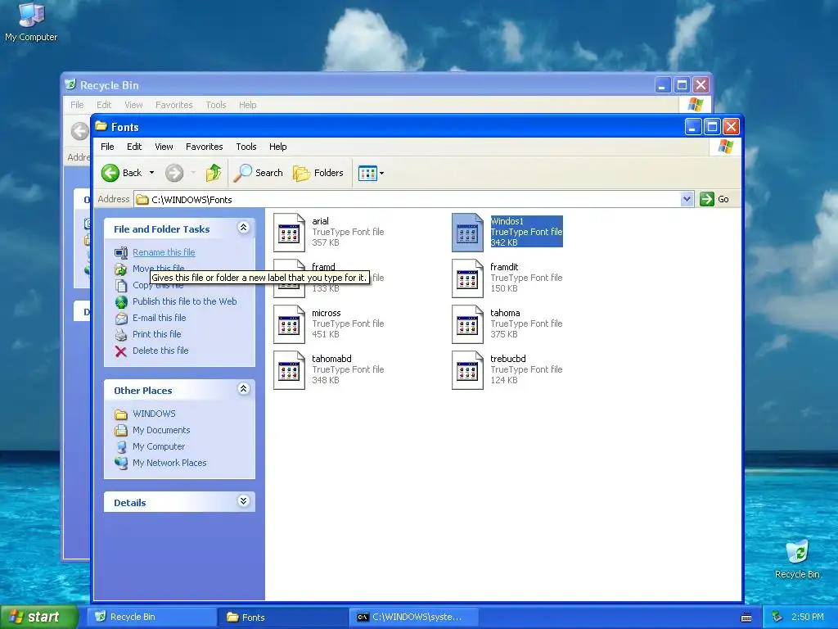Go up one folder level
This screenshot has height=629, width=838.
(x=214, y=173)
